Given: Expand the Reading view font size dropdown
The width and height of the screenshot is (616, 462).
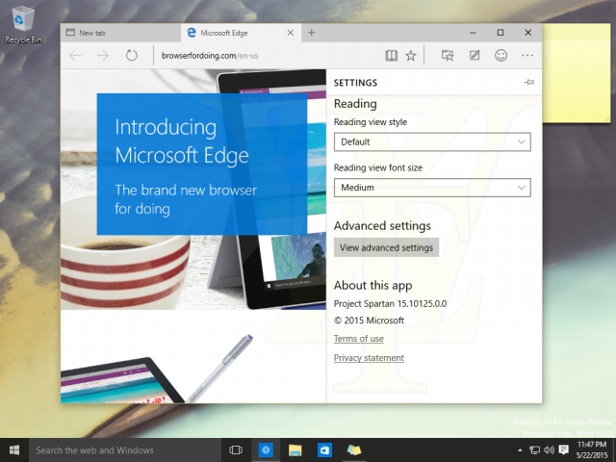Looking at the screenshot, I should 432,188.
